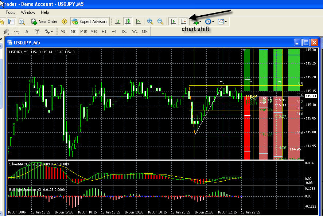
Task: Open the Terminal window icon
Action: [11, 21]
